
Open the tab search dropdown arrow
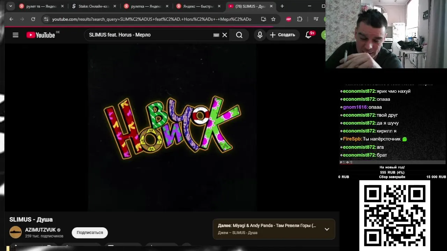[x=10, y=6]
